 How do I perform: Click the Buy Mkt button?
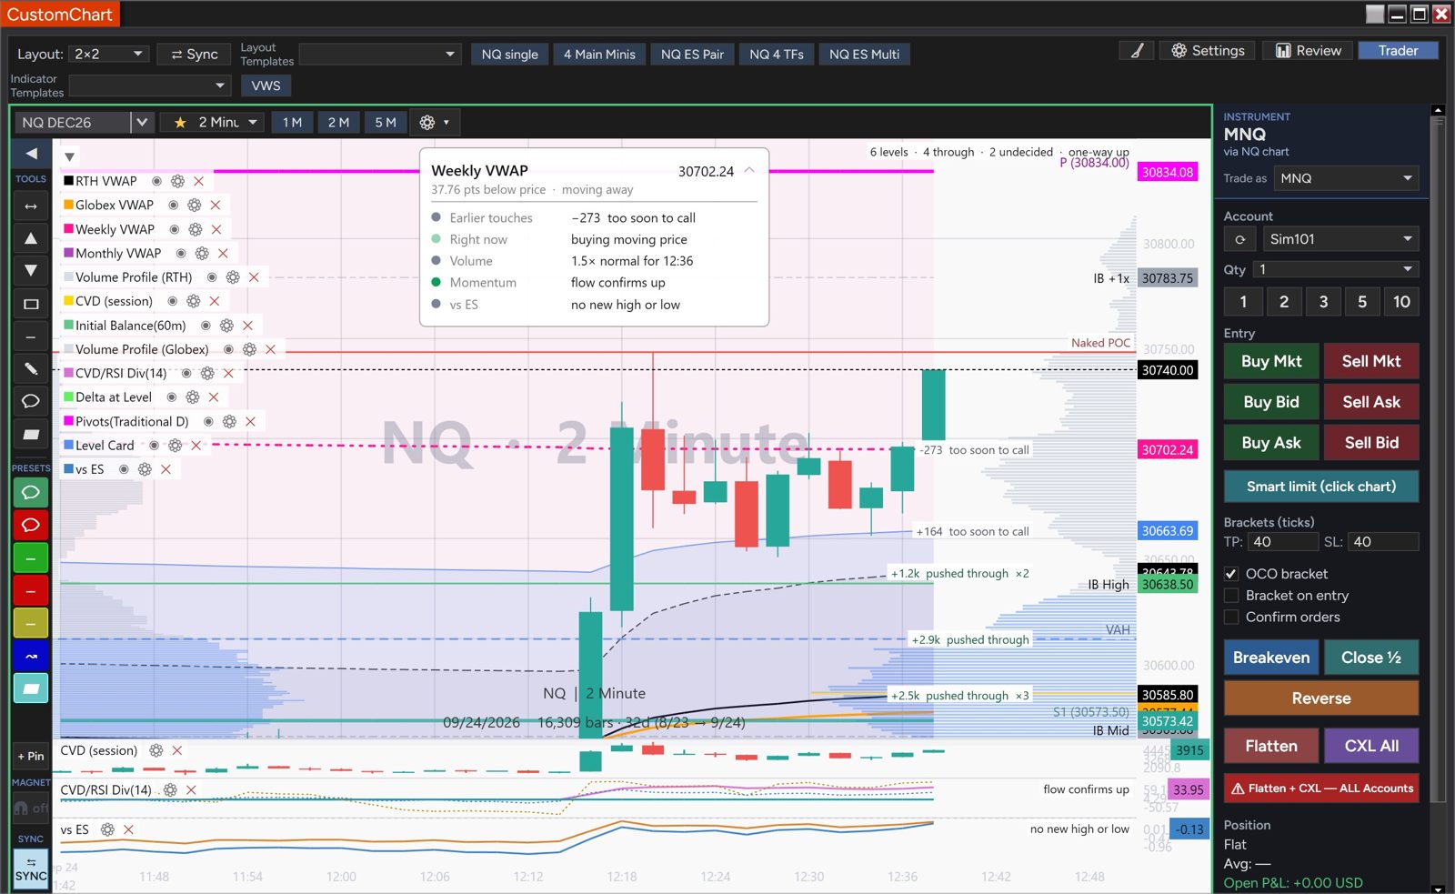tap(1271, 361)
